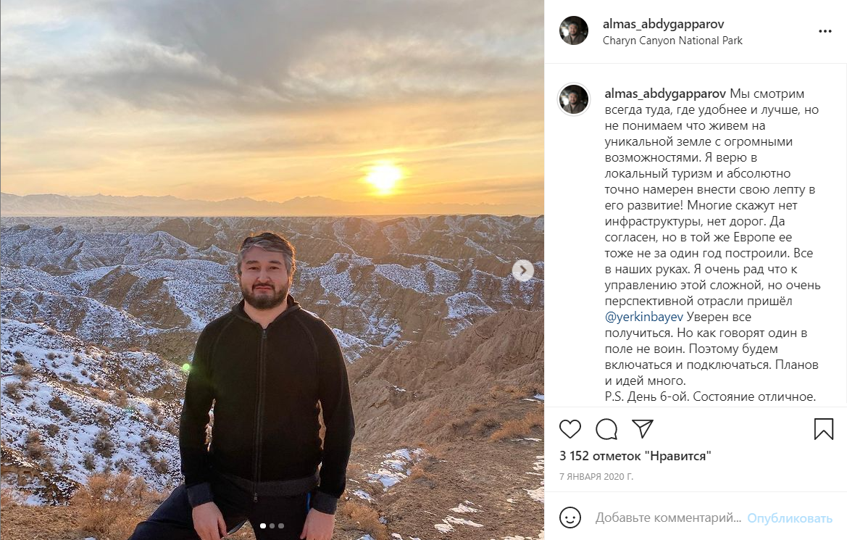The height and width of the screenshot is (540, 847).
Task: View the 3 152 likes list
Action: pos(635,456)
